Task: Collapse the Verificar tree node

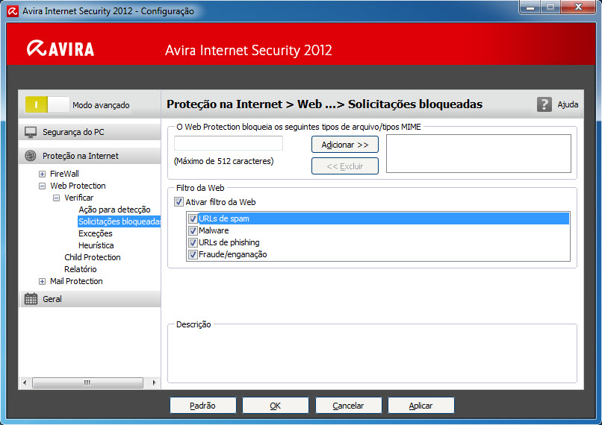Action: [x=57, y=198]
